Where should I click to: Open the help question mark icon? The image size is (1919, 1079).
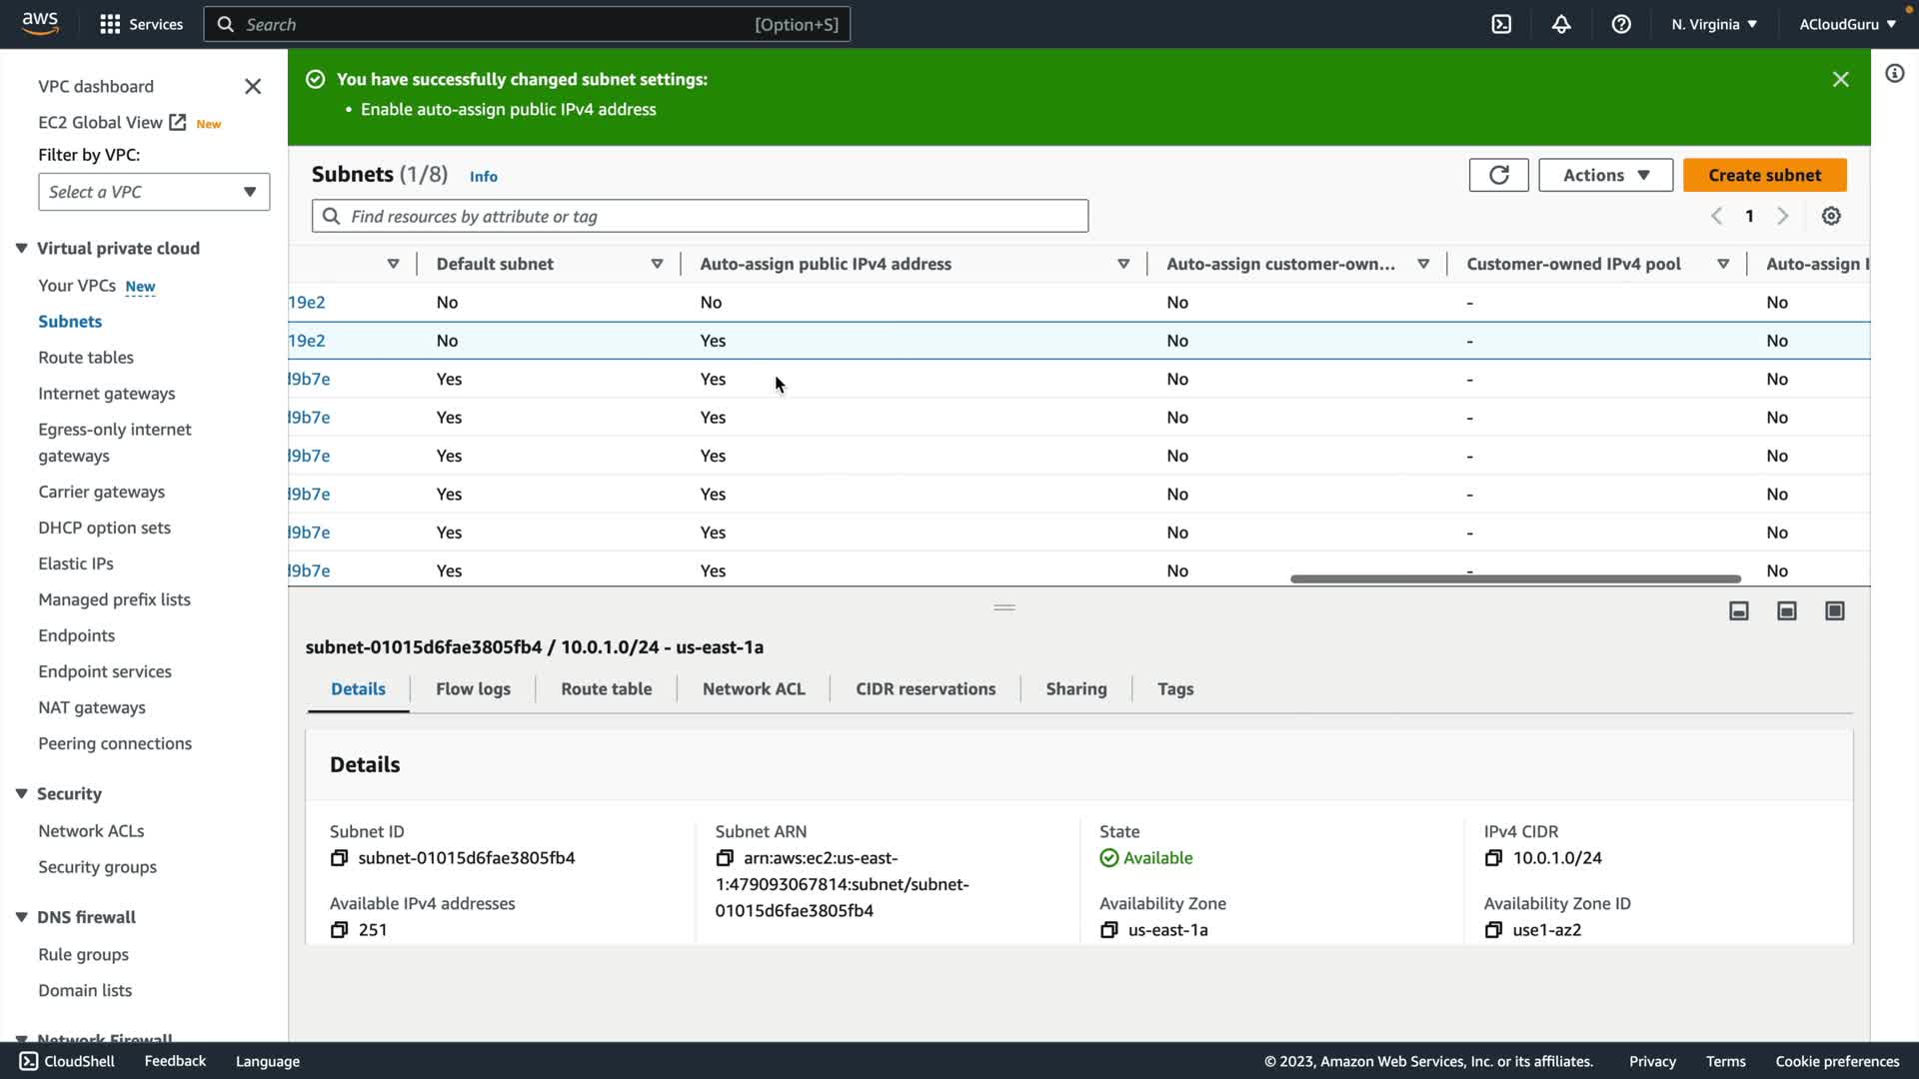1621,24
